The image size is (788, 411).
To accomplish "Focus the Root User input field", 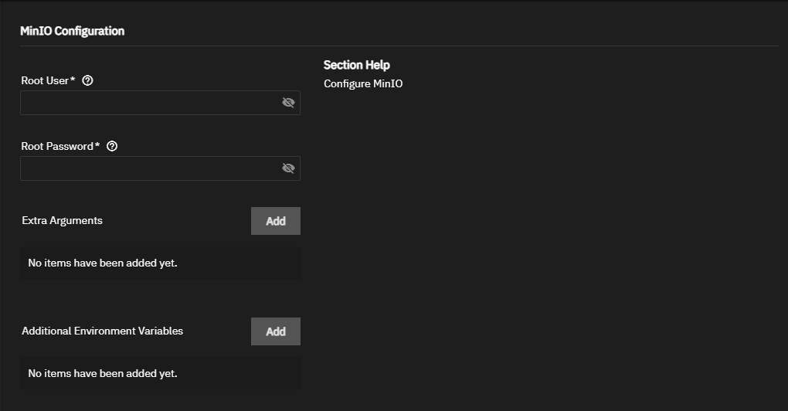I will [161, 103].
